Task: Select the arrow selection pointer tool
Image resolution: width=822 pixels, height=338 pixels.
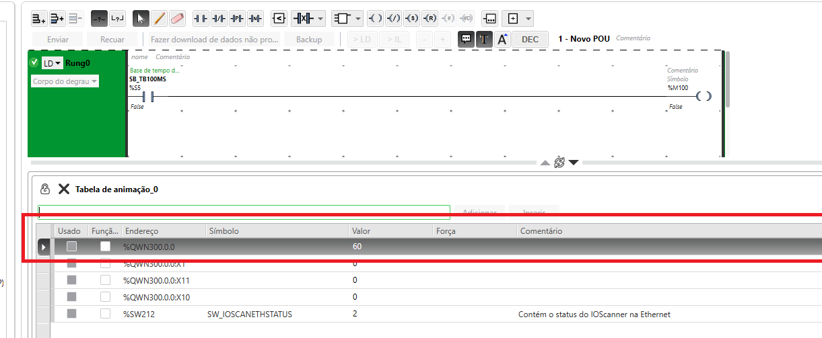Action: point(141,18)
